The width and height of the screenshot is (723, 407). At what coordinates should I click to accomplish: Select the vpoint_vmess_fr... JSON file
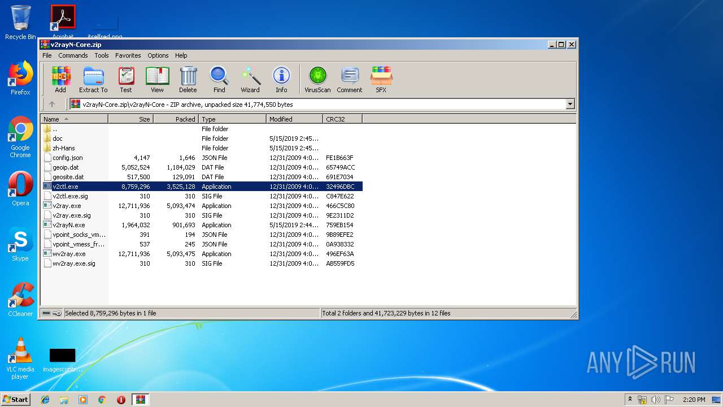point(202,244)
